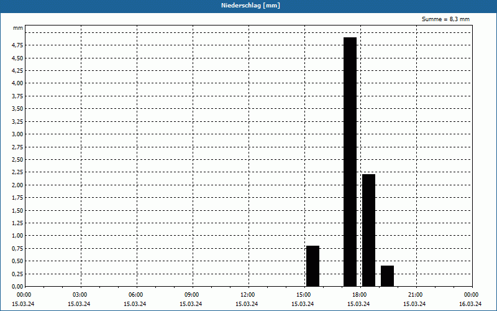Click the 06:00 time axis label
This screenshot has width=497, height=311.
click(136, 295)
